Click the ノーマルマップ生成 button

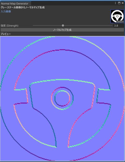click(62, 30)
